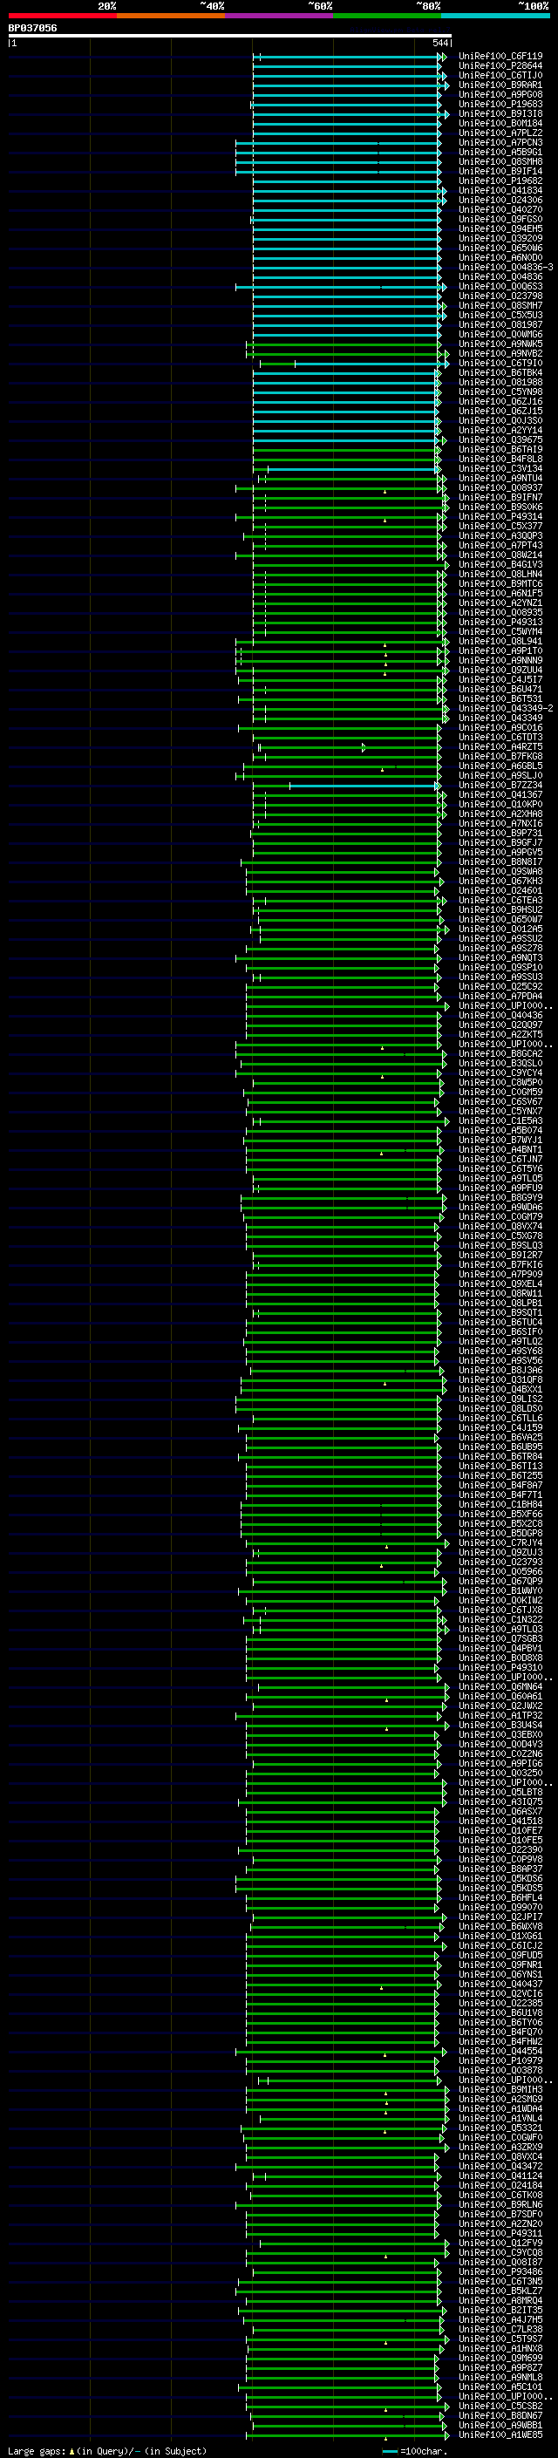Select the hit label UniRef100_C5T9S7

pyautogui.click(x=500, y=2339)
